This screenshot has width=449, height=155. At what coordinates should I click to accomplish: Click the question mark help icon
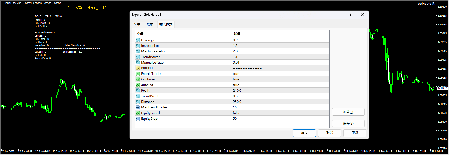coord(350,15)
